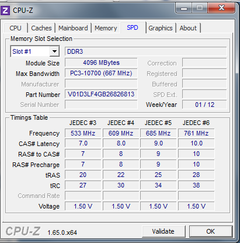Viewport: 240px width, 243px height.
Task: Click the JEDEC #3 column header
Action: 83,123
